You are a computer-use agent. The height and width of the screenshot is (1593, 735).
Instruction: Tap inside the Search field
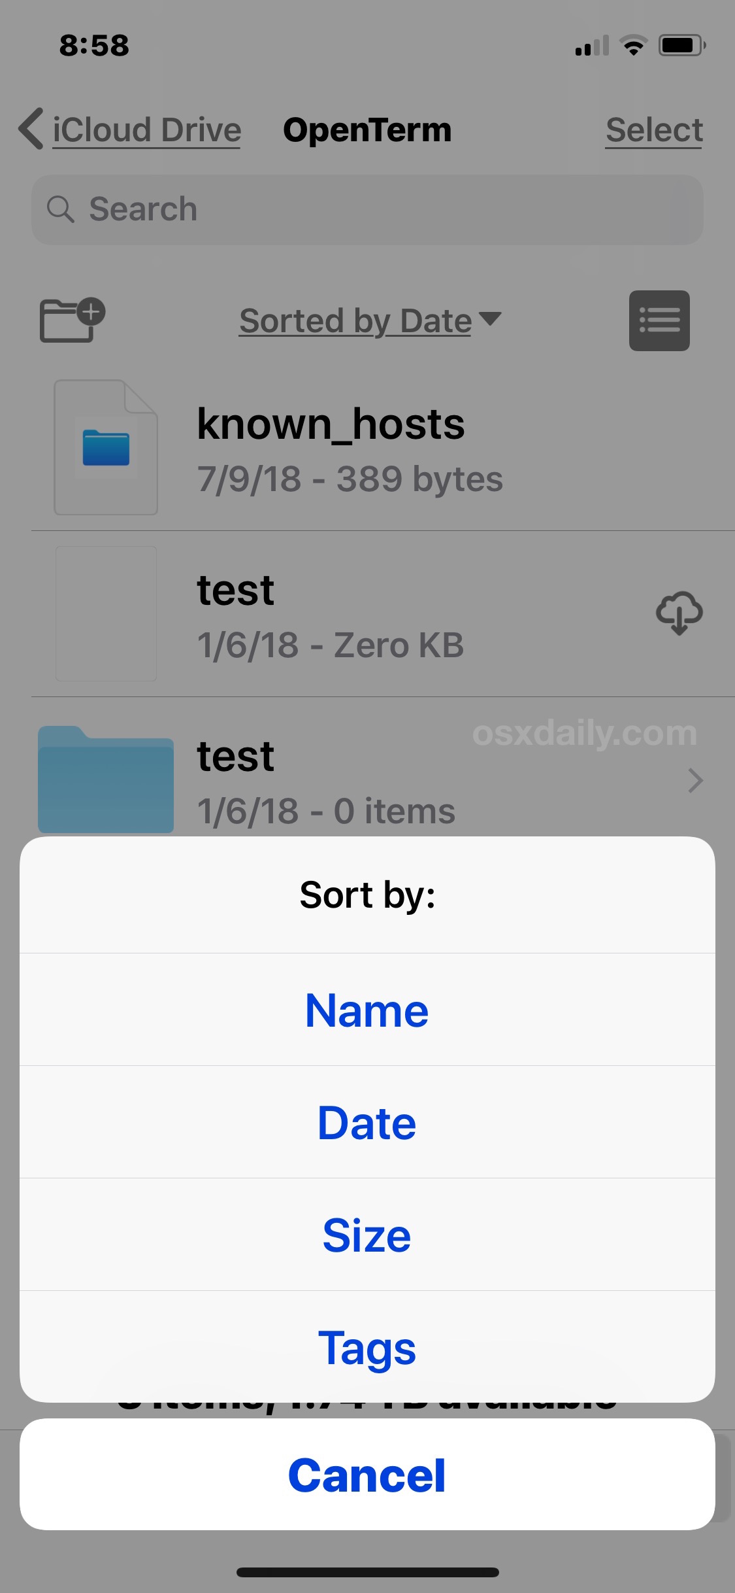click(x=366, y=209)
